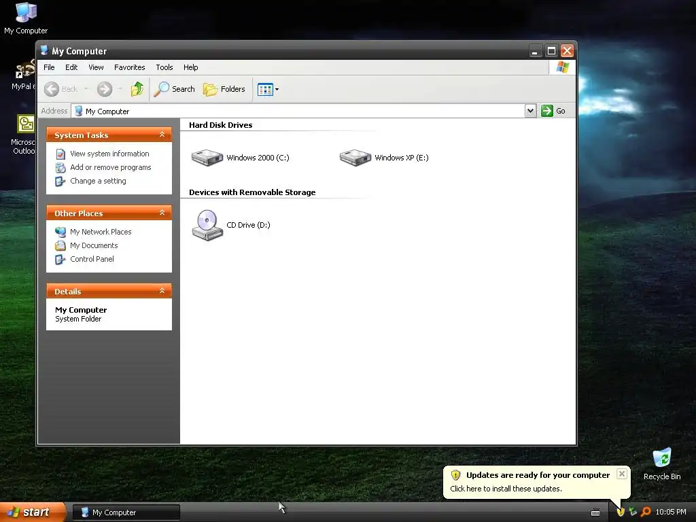Collapse the Other Places panel
This screenshot has height=522, width=696.
click(x=162, y=213)
